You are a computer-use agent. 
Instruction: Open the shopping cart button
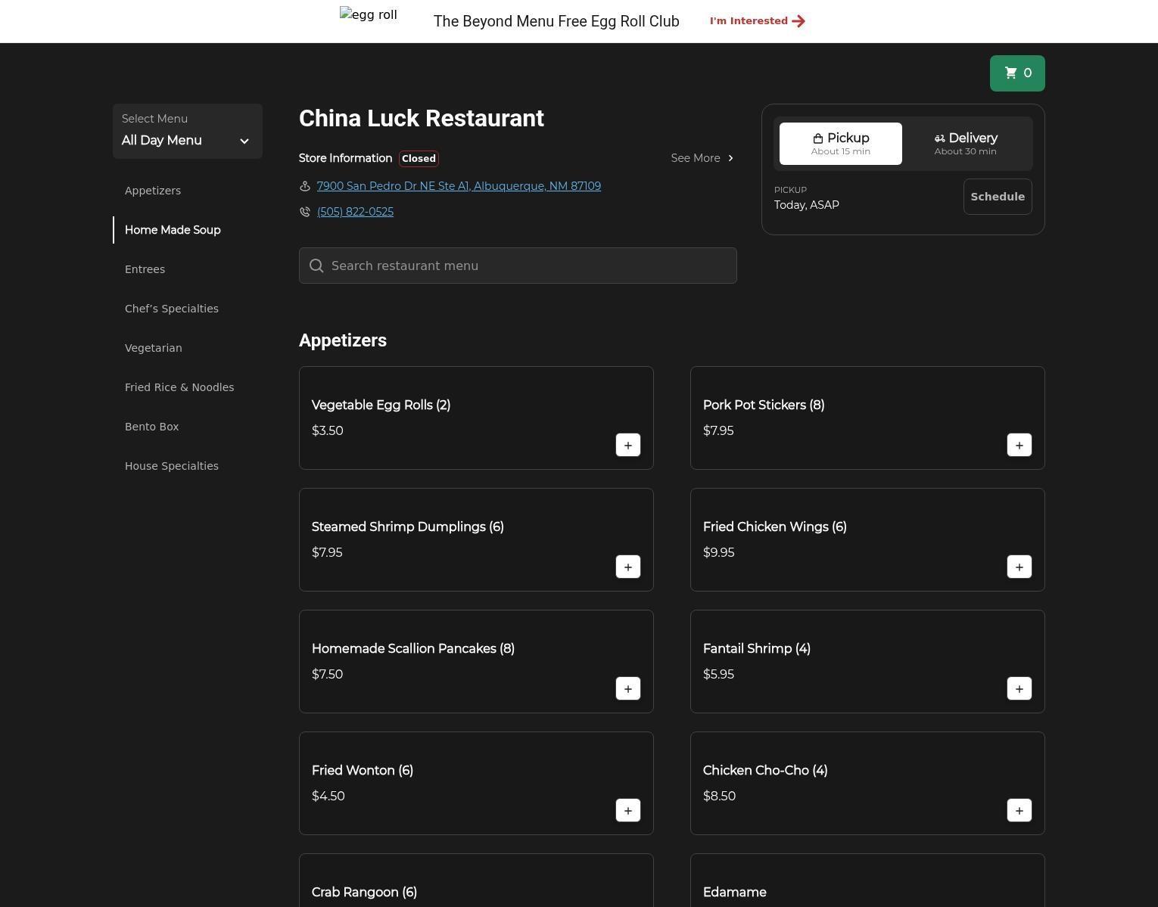(x=1016, y=73)
